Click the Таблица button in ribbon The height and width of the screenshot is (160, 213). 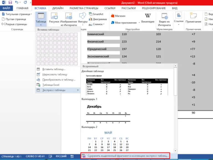coord(41,19)
